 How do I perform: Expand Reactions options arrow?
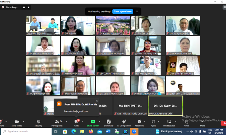click(144, 122)
